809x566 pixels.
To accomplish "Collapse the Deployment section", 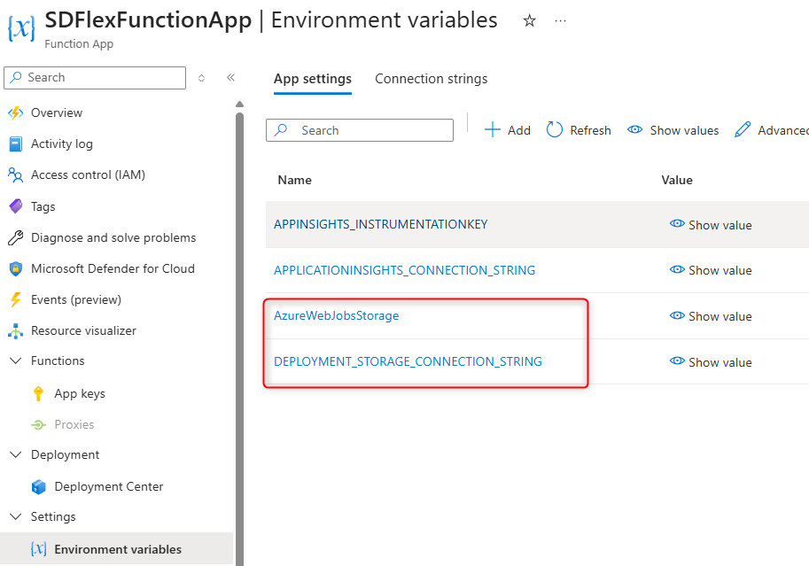I will point(15,455).
